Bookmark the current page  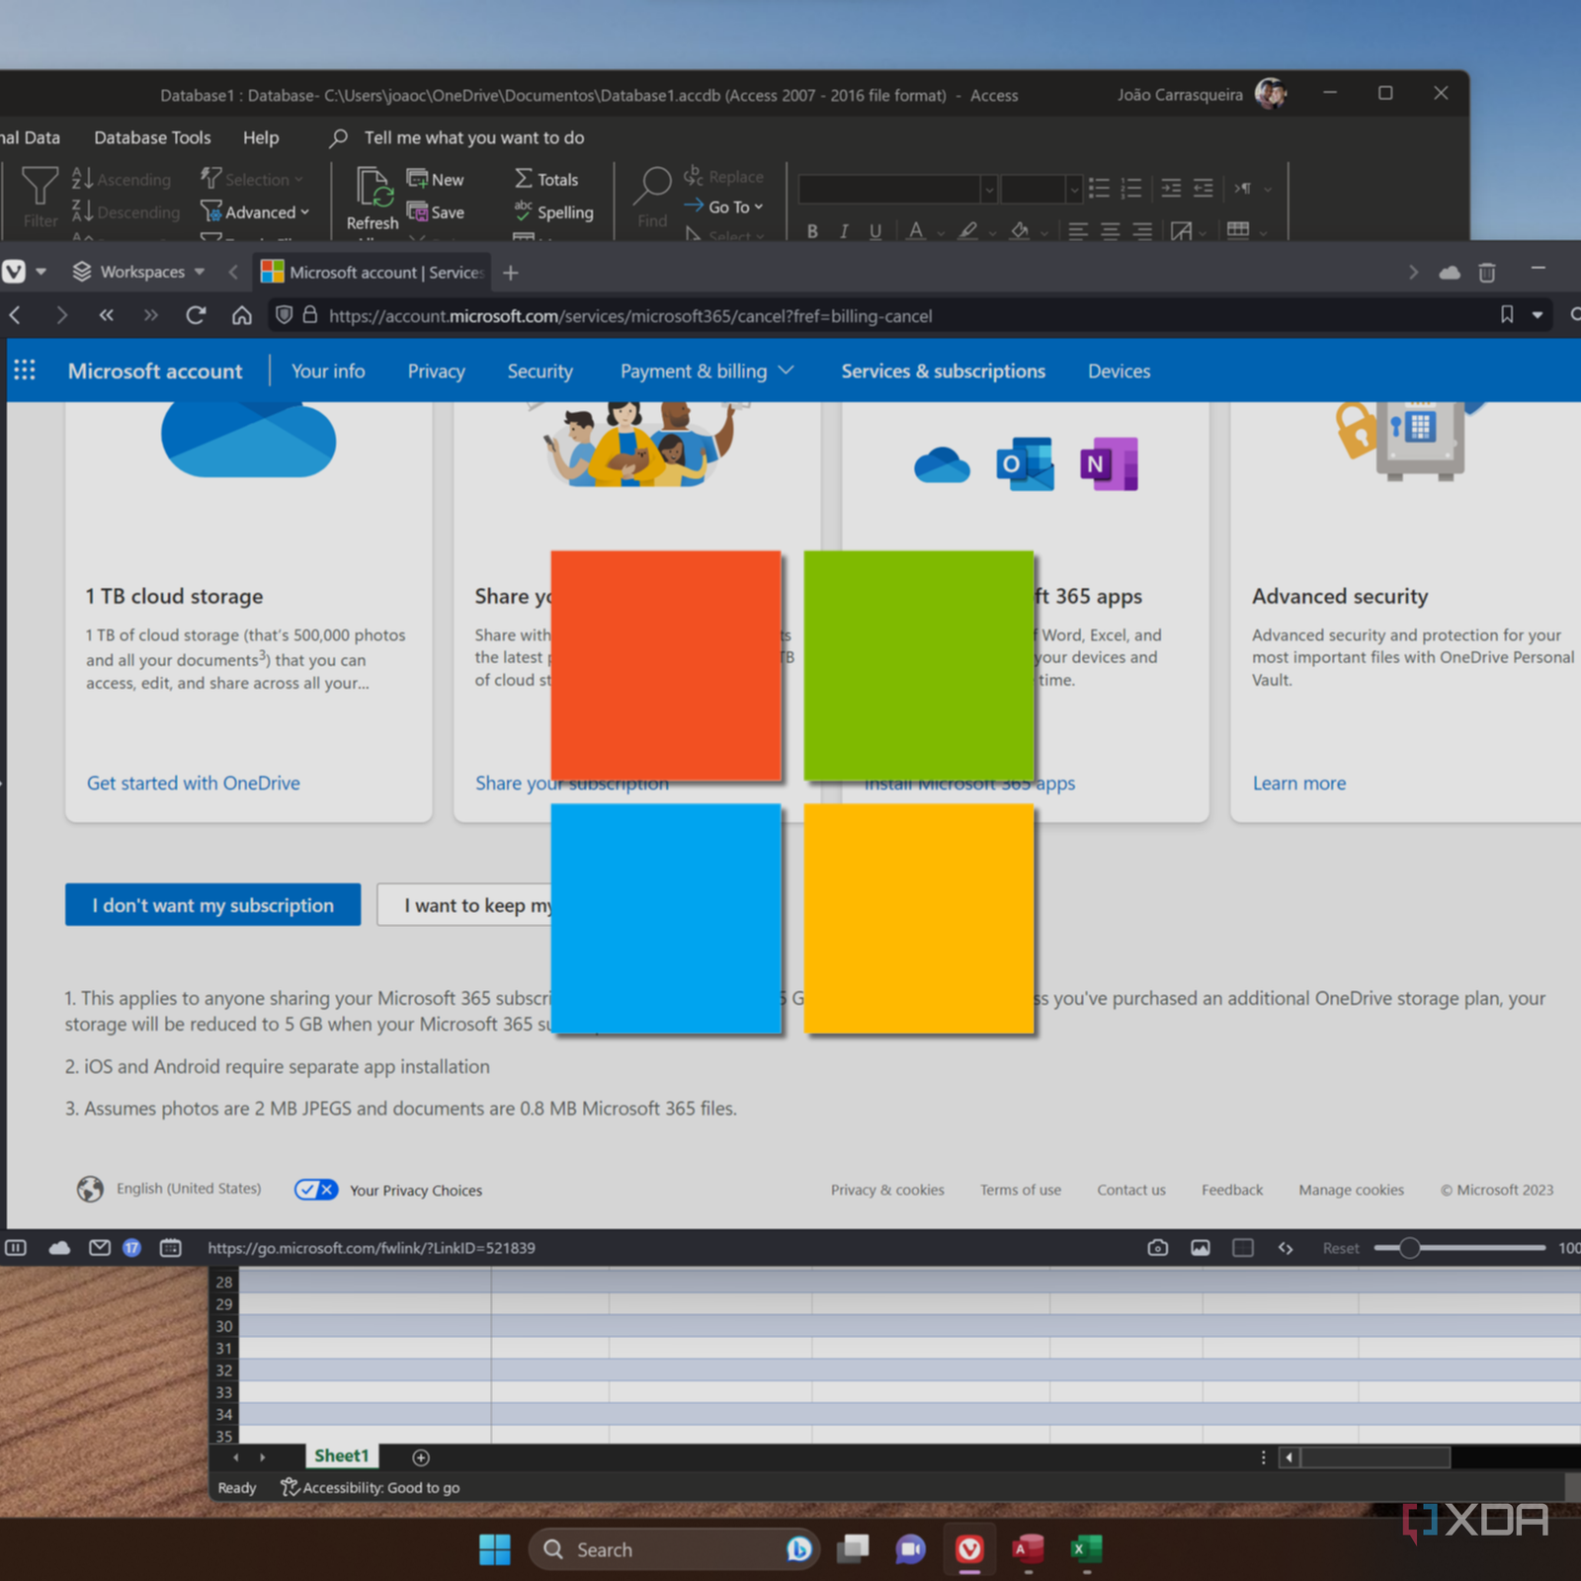(x=1507, y=315)
